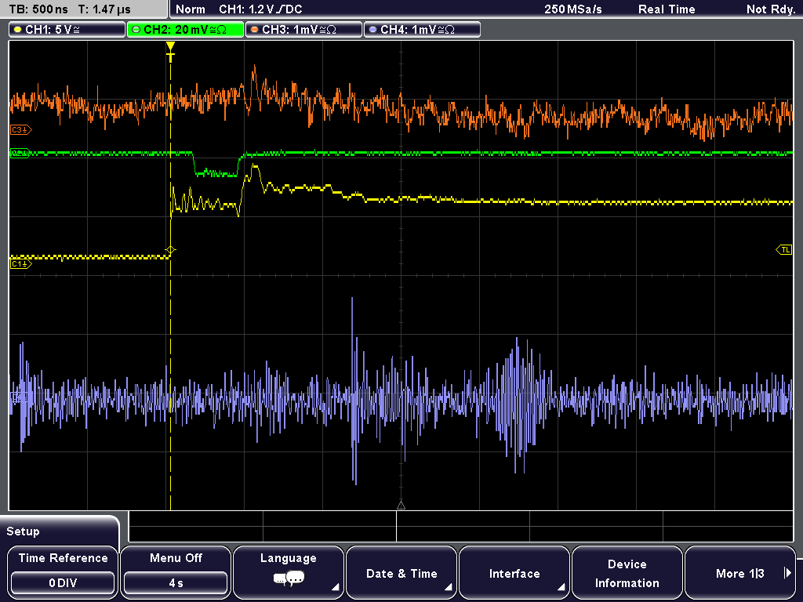Click the yellow CH1 indicator dot
Image resolution: width=803 pixels, height=602 pixels.
18,30
